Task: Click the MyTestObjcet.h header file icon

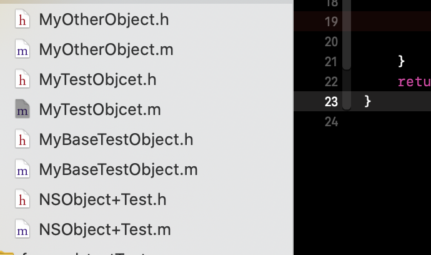Action: pos(22,80)
